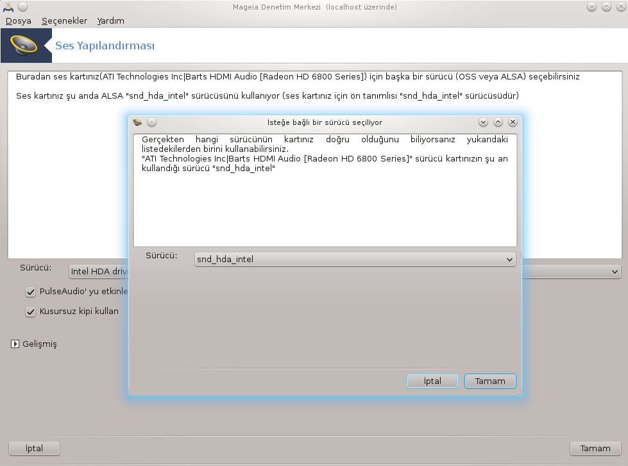Uncheck Kusursuz kipi kullan
The image size is (628, 466).
coord(30,312)
